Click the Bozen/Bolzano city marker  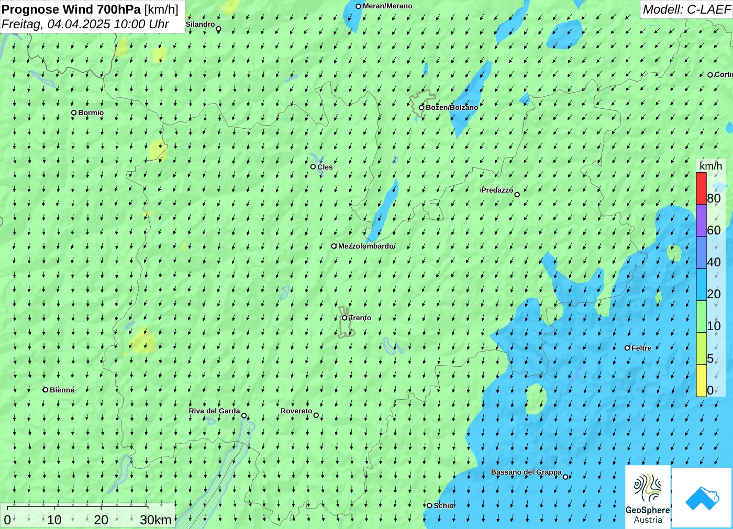pyautogui.click(x=421, y=107)
